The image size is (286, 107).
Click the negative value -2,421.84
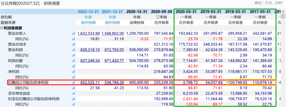[x=190, y=99]
